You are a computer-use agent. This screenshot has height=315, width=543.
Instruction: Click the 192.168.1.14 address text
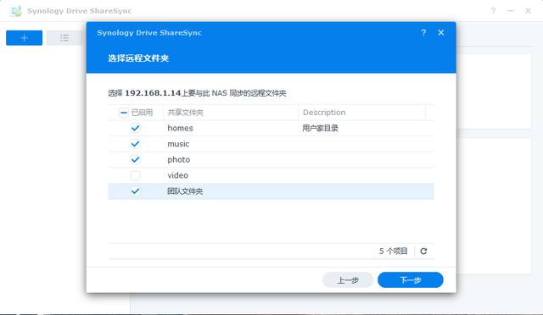coord(153,93)
